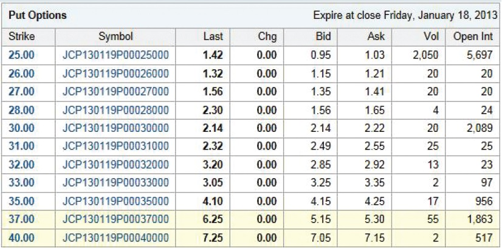Select last price 2.30
Screen dimensions: 502x248
212,110
